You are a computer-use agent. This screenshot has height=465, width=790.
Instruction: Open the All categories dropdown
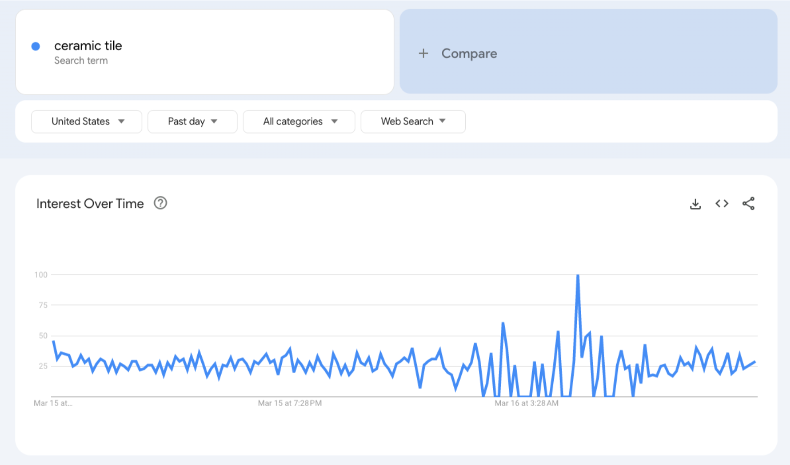pos(299,122)
